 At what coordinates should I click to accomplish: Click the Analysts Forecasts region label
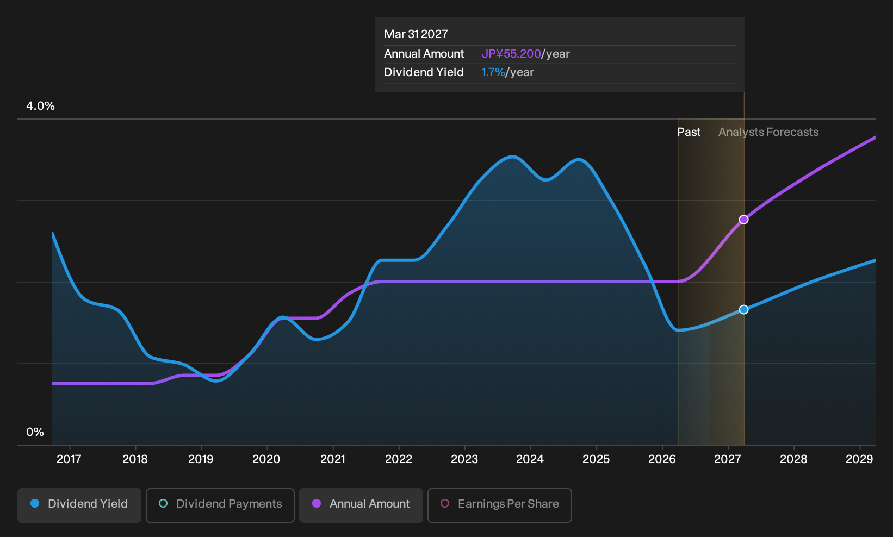point(768,132)
